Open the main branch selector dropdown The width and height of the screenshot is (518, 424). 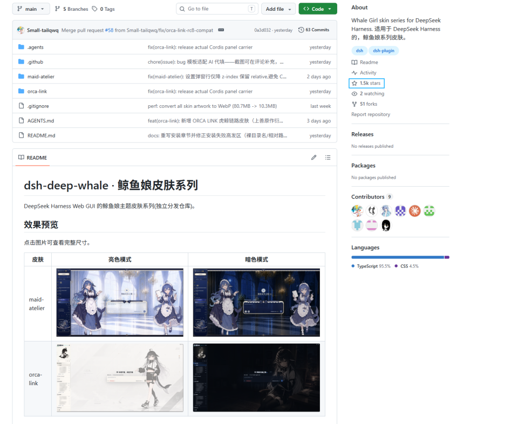point(31,9)
